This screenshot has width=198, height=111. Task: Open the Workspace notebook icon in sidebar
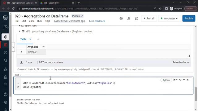(6, 45)
